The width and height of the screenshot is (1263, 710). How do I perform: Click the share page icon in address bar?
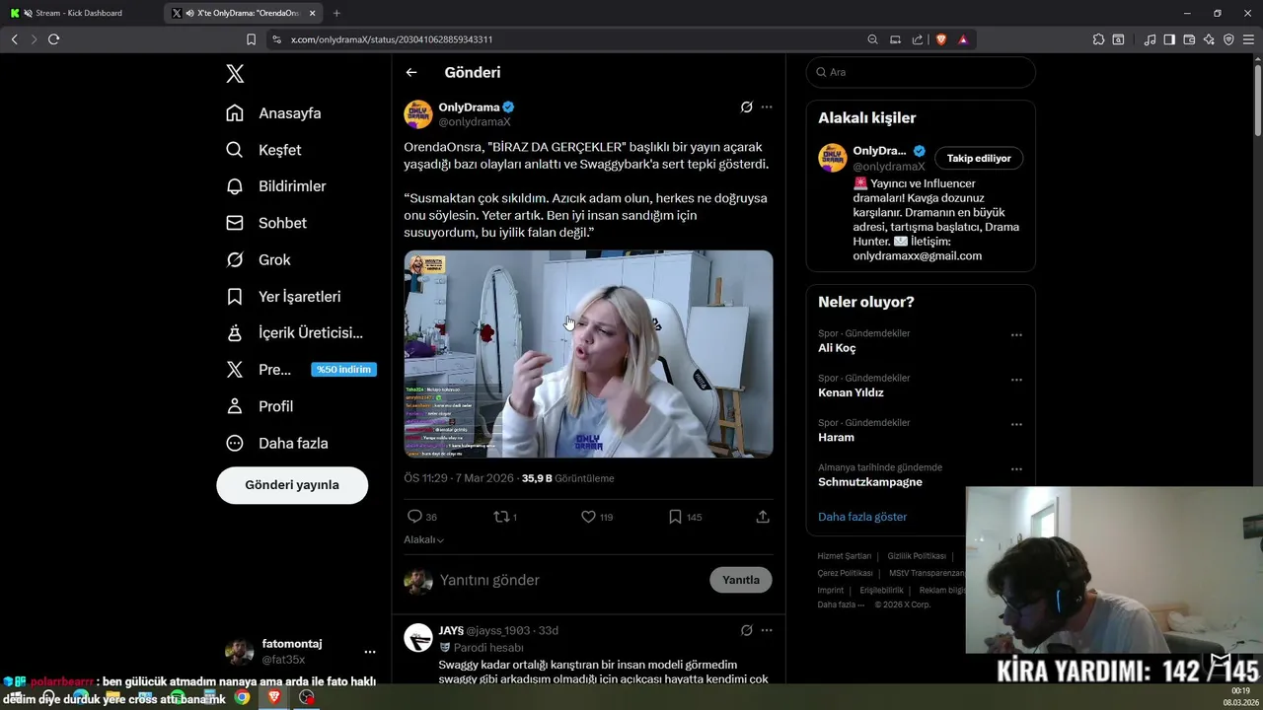click(918, 39)
